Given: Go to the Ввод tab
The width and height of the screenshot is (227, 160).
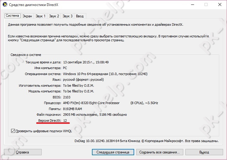Looking at the screenshot, I should point(80,16).
